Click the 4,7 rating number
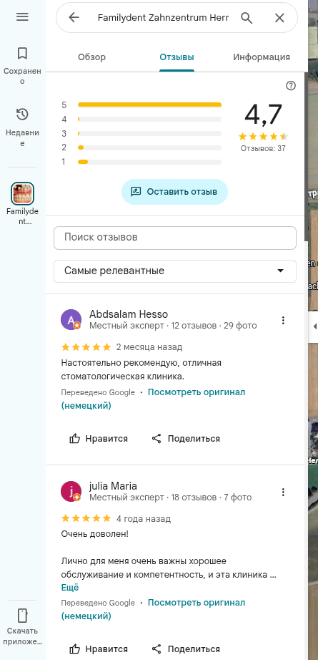318x660 pixels. tap(263, 115)
